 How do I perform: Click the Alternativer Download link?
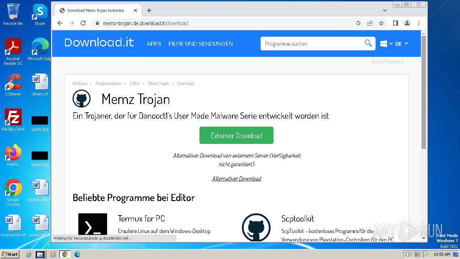[x=236, y=178]
